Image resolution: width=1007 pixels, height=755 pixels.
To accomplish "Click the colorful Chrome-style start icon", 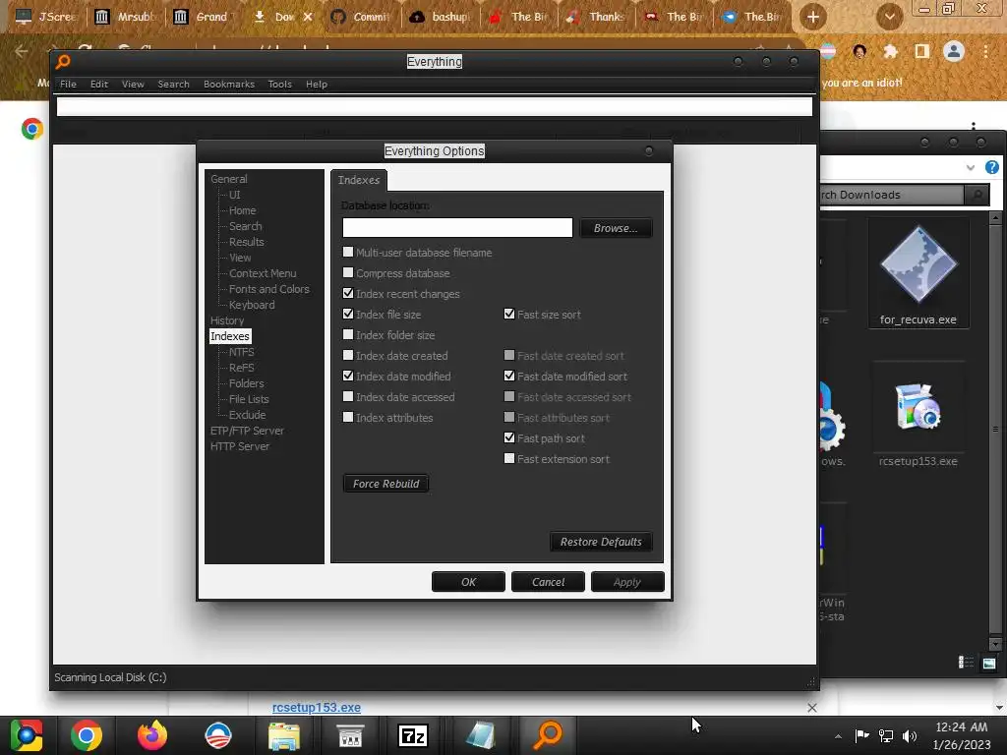I will (26, 735).
